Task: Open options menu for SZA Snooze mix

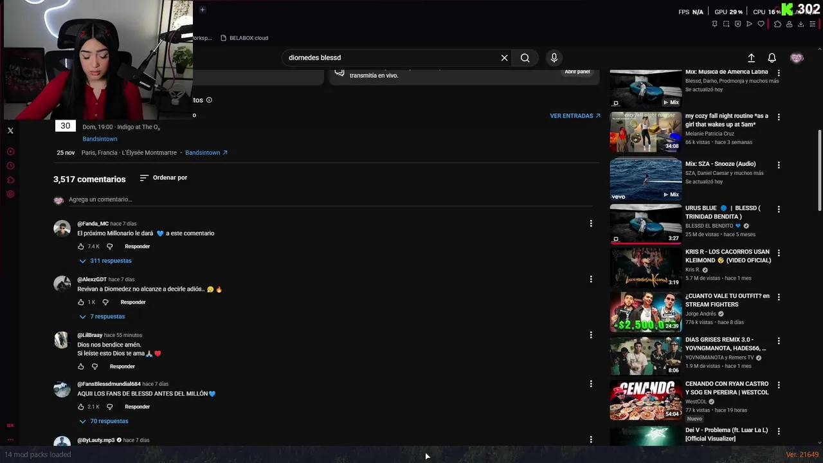Action: 779,165
